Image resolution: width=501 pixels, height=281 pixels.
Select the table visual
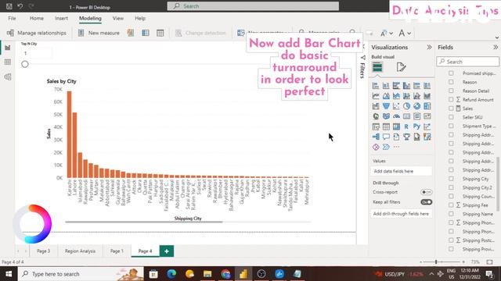pos(386,126)
